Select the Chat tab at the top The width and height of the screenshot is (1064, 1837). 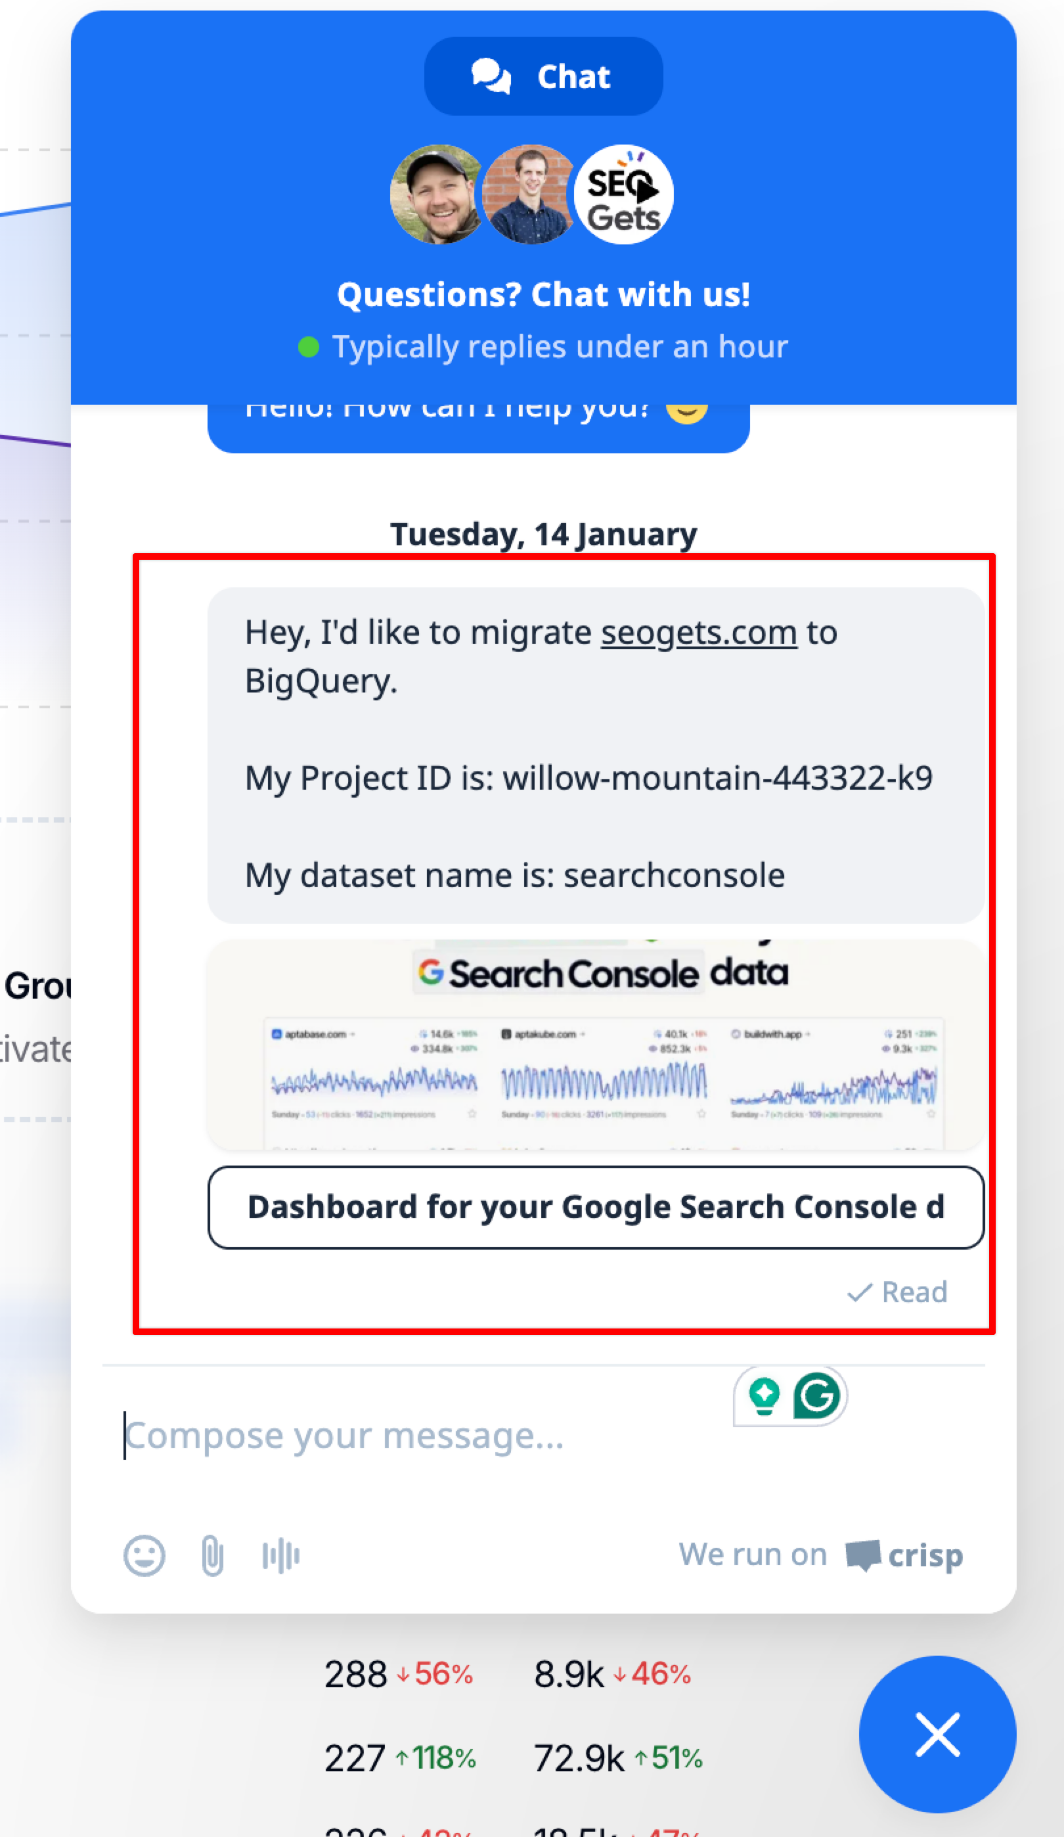[x=544, y=76]
